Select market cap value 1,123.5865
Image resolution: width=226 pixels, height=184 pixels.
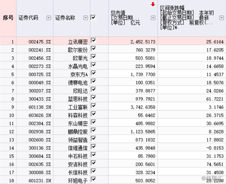click(x=143, y=132)
